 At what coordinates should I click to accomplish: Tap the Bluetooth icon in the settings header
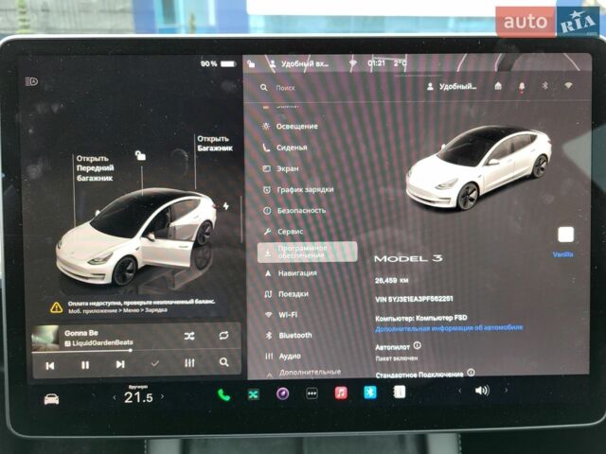(545, 86)
